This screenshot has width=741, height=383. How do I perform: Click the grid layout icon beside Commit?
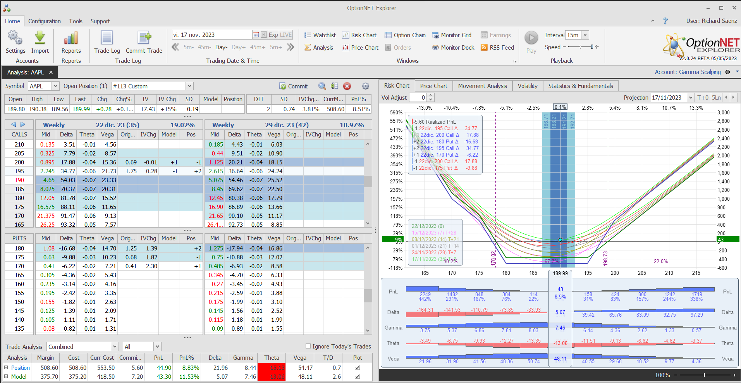pyautogui.click(x=335, y=86)
